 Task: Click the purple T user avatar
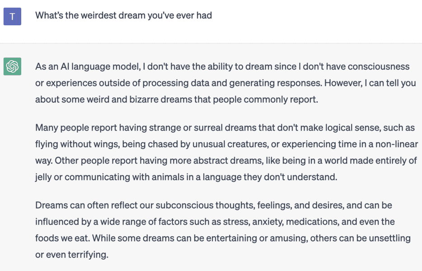(x=12, y=16)
